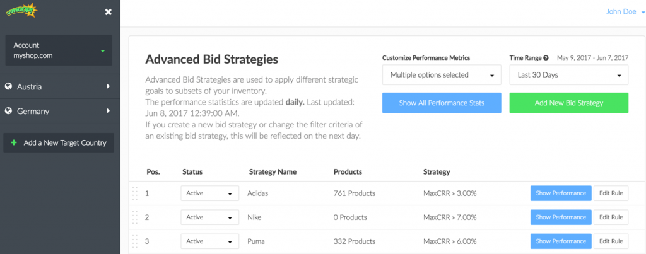Click the drag handle on the Nike row
The width and height of the screenshot is (646, 254).
tap(134, 217)
